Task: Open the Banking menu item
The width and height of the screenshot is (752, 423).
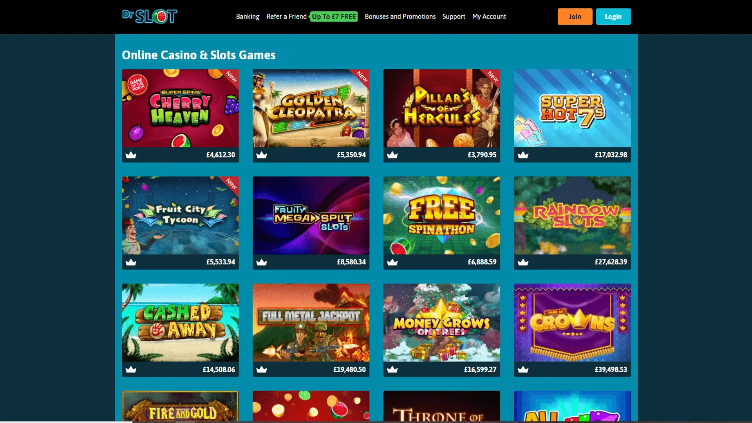Action: point(248,16)
